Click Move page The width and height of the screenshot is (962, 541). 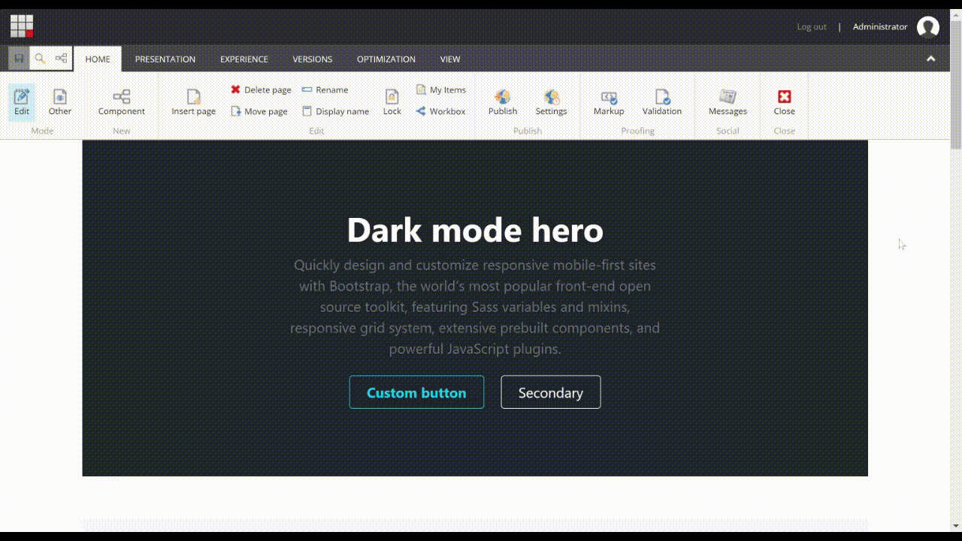tap(259, 111)
